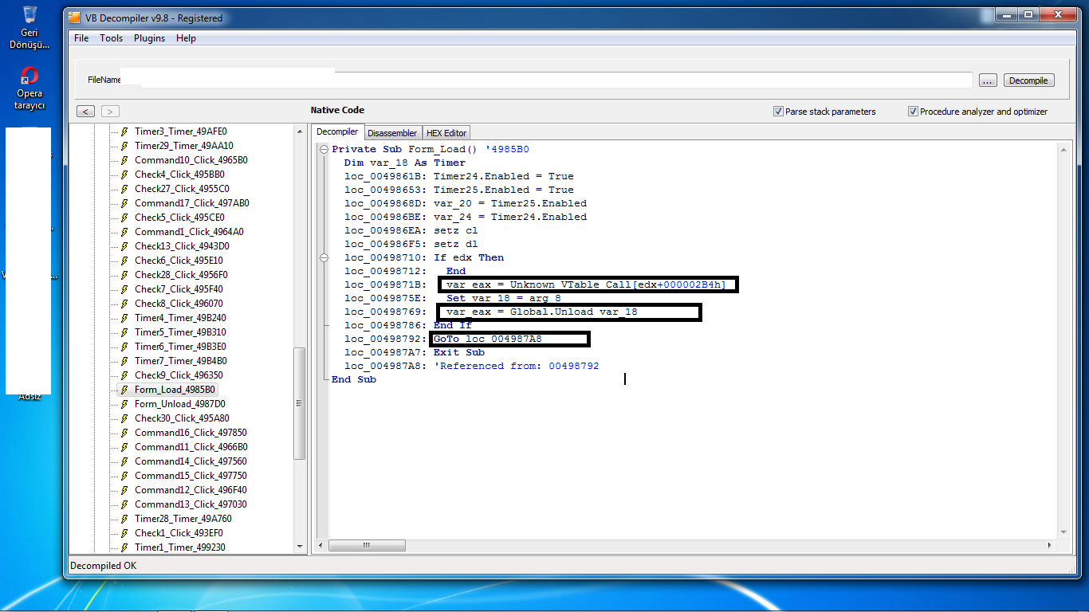
Task: Click the lightning icon beside Check6_Click_495E10
Action: click(x=124, y=261)
